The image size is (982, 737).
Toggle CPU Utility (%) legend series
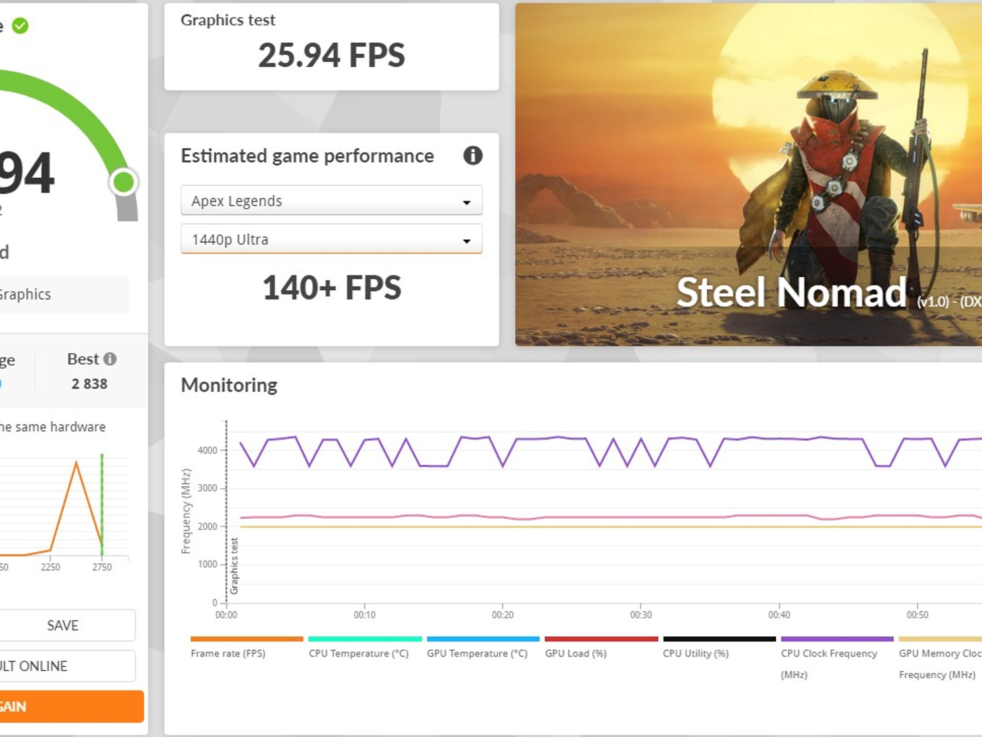point(719,647)
